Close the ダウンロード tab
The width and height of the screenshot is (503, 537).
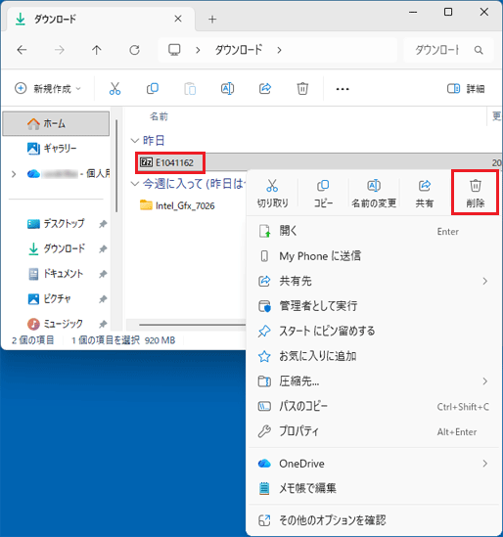pyautogui.click(x=178, y=19)
